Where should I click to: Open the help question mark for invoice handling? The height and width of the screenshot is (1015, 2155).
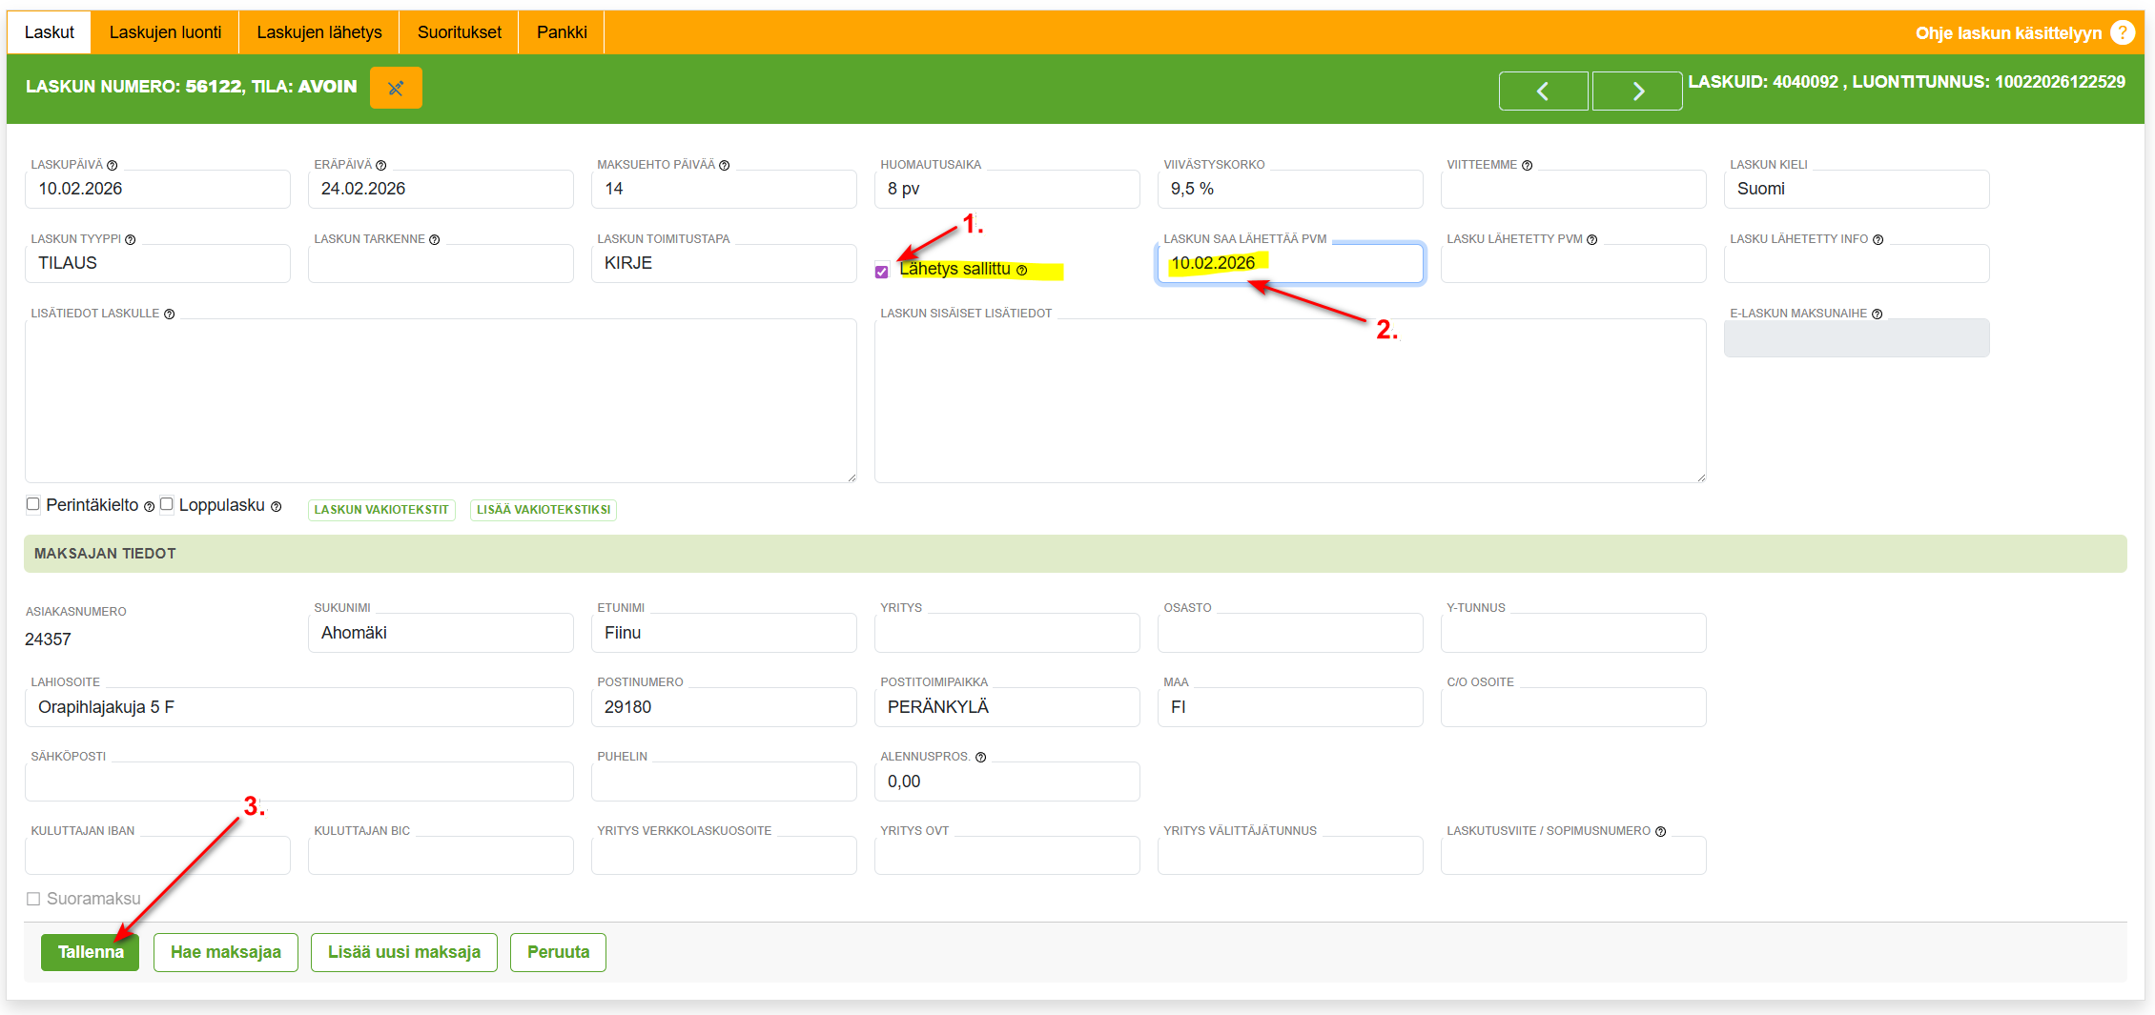click(x=2123, y=33)
